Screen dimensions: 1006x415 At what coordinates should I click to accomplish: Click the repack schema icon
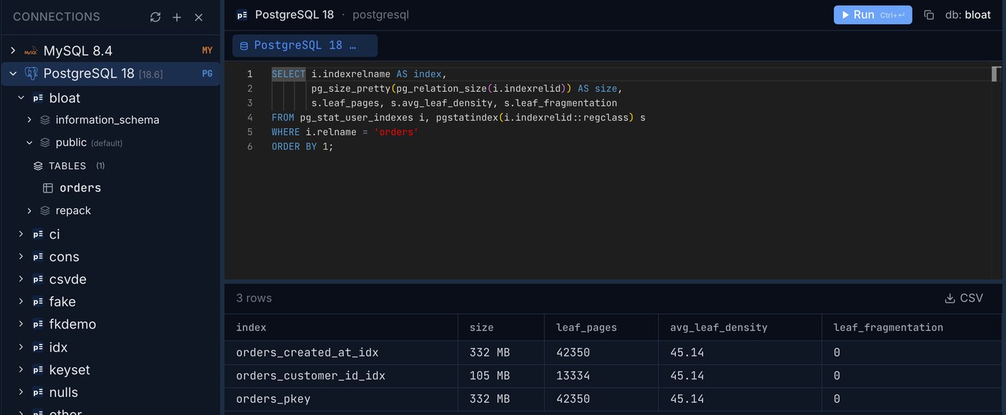click(x=45, y=210)
